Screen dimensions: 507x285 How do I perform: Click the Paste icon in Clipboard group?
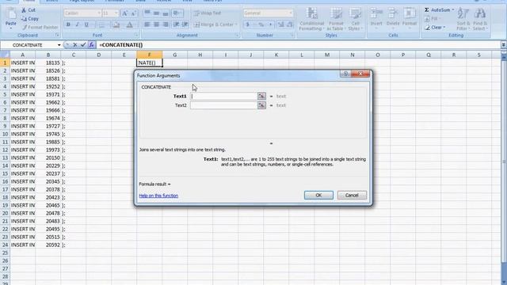10,14
